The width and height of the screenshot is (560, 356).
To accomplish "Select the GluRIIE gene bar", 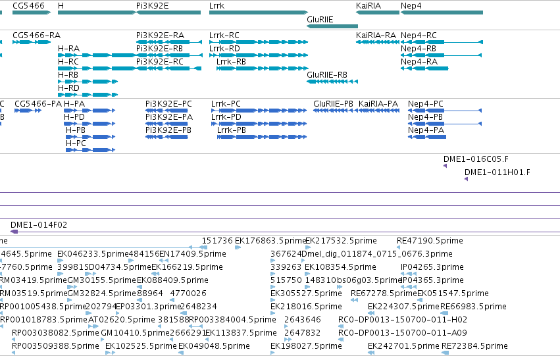I will point(332,26).
